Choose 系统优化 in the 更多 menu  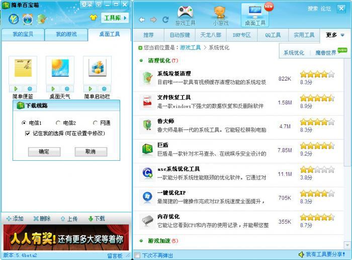[294, 53]
